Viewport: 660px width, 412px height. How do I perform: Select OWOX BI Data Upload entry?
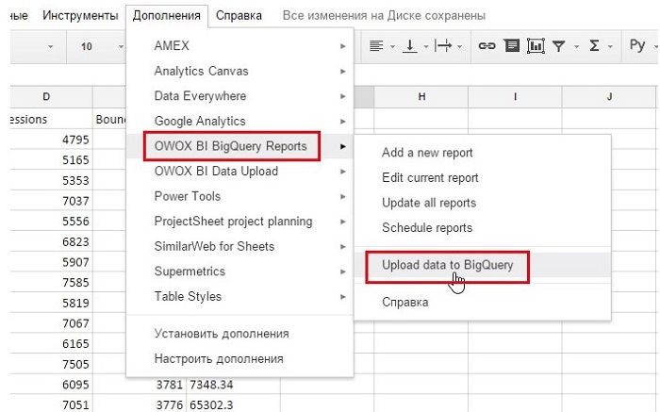[x=239, y=171]
